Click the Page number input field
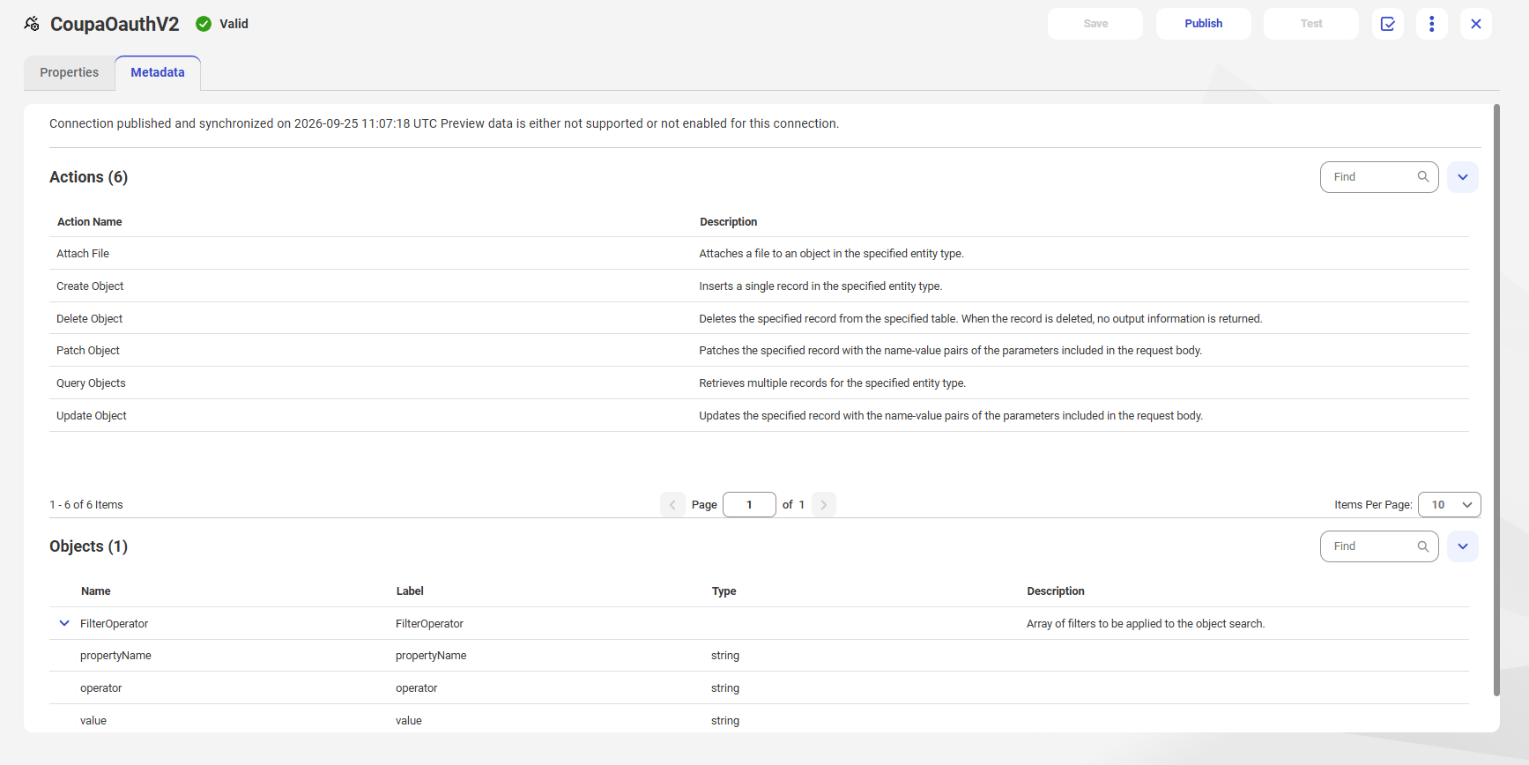The image size is (1529, 765). pyautogui.click(x=749, y=505)
